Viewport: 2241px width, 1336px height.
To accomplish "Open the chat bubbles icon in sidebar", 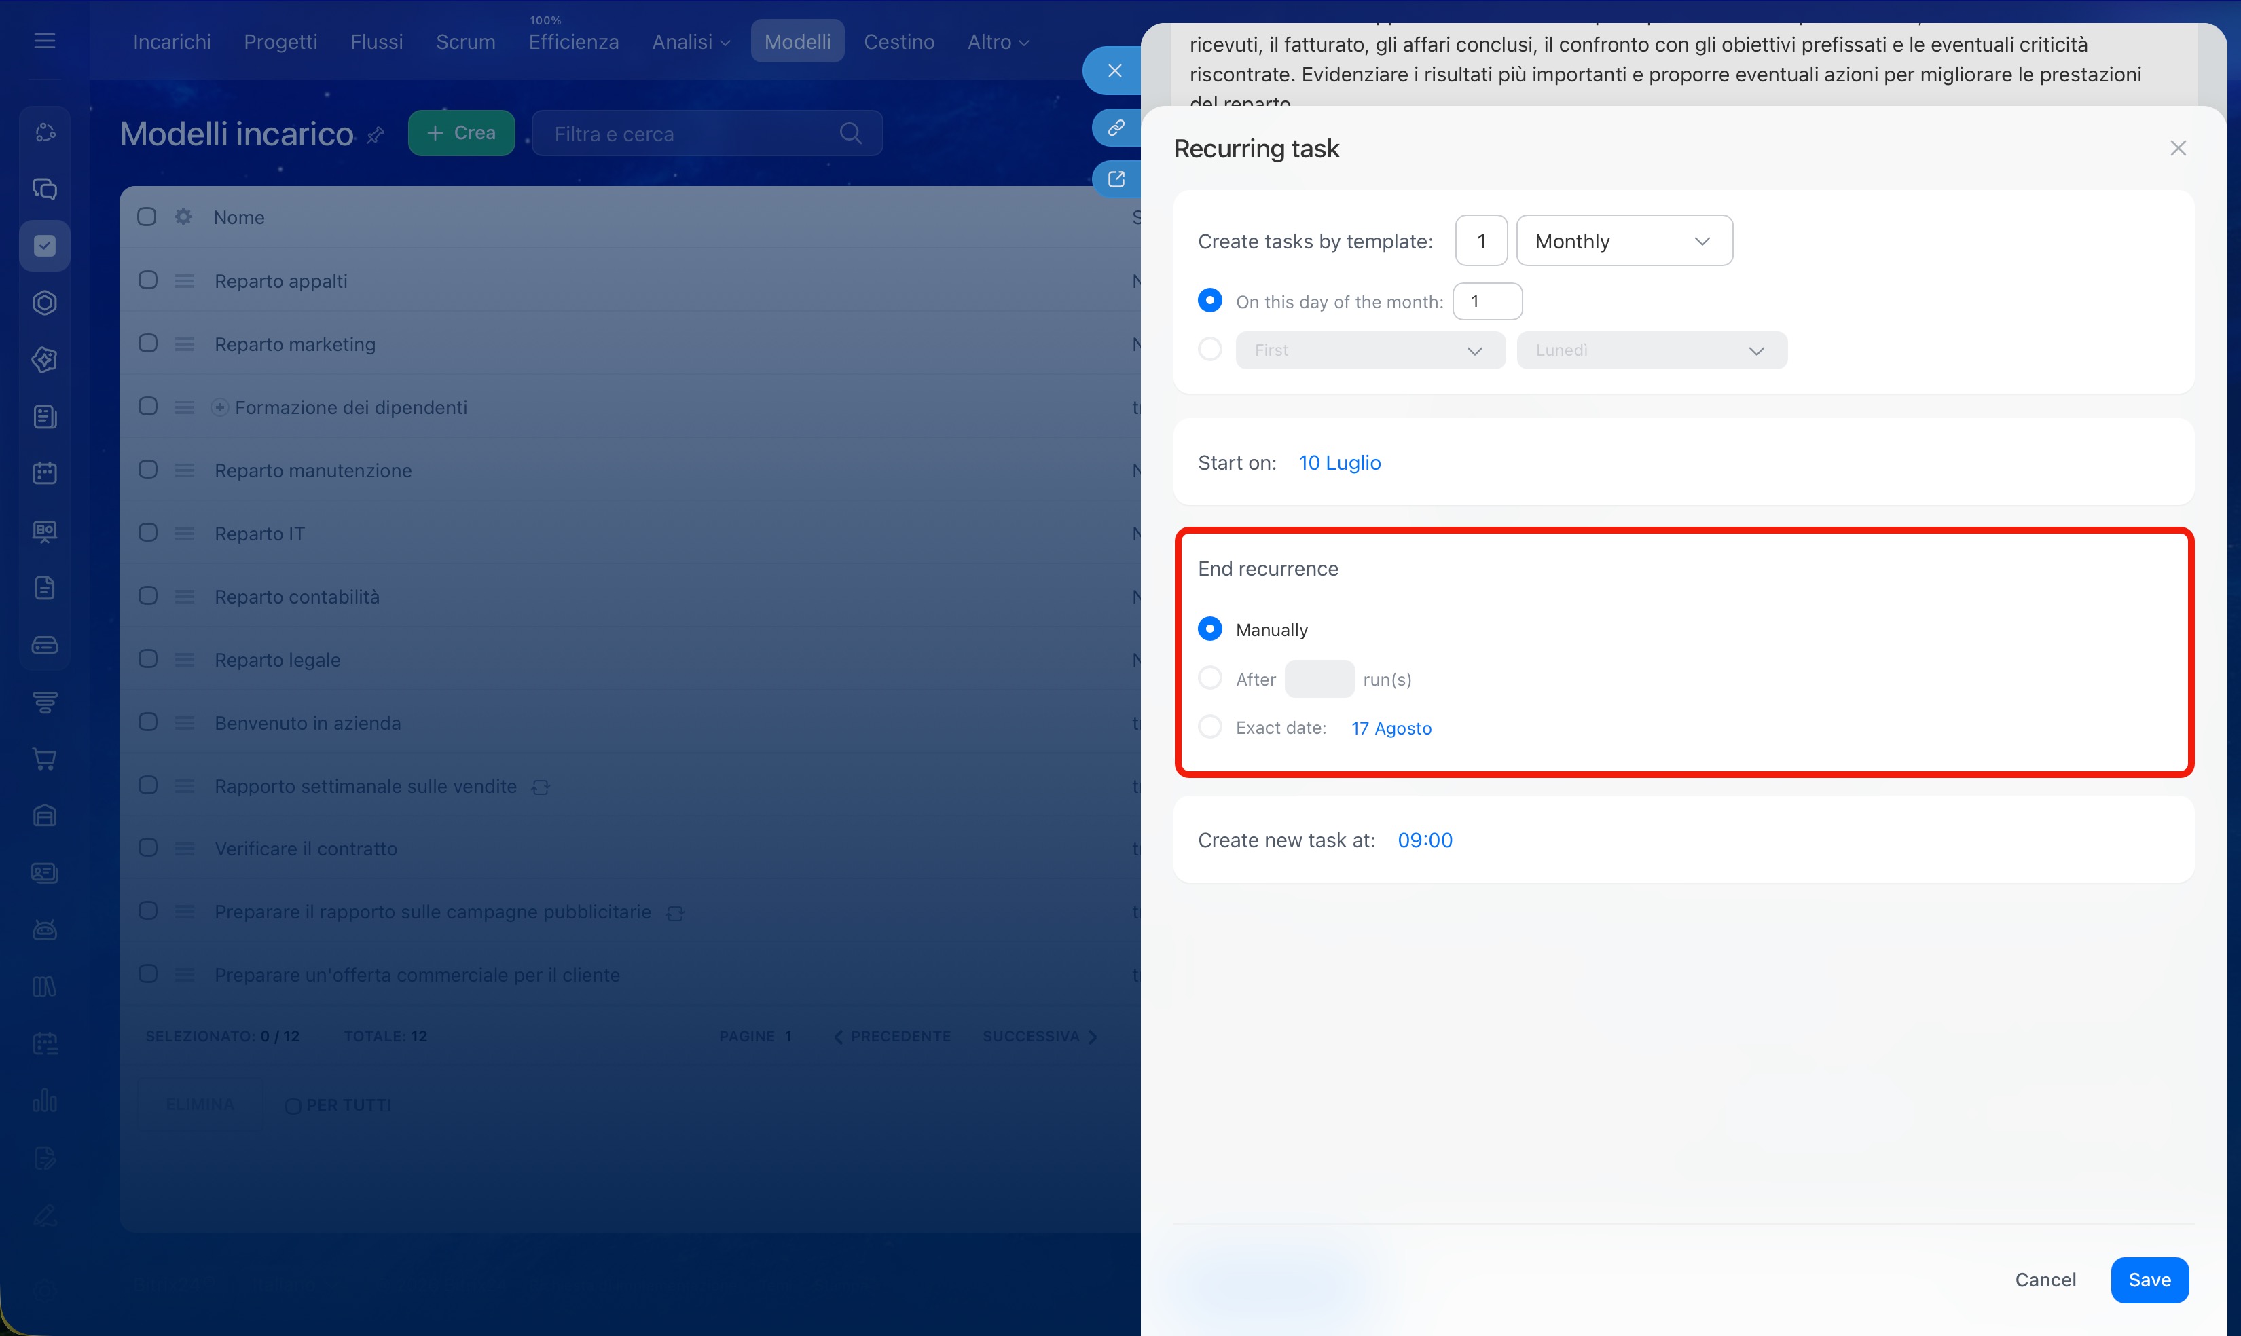I will pyautogui.click(x=45, y=189).
